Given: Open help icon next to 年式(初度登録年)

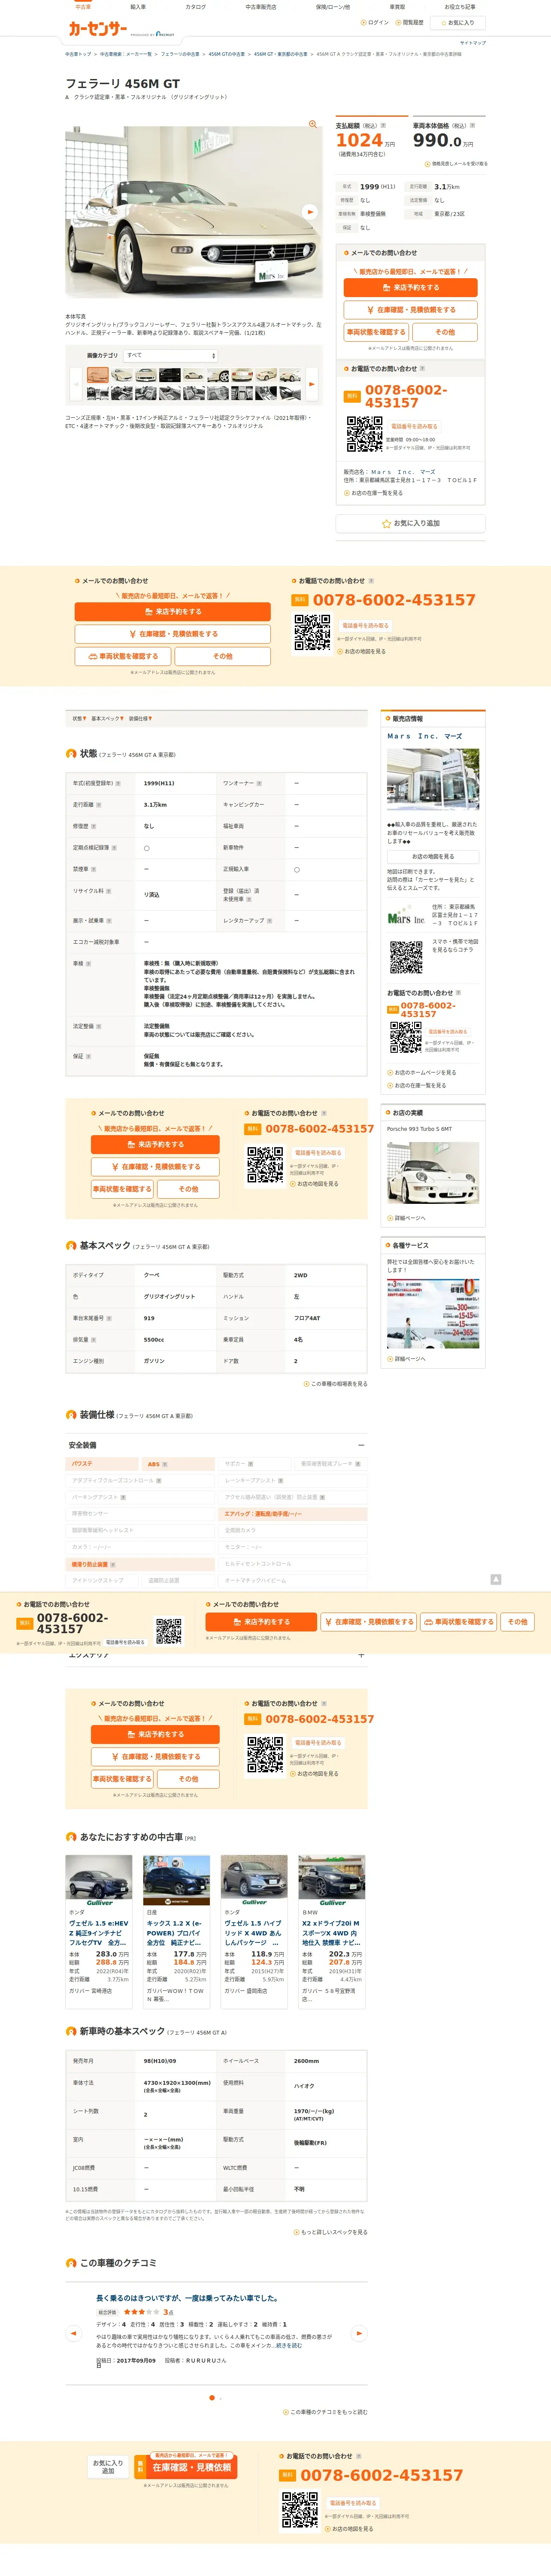Looking at the screenshot, I should (x=118, y=783).
